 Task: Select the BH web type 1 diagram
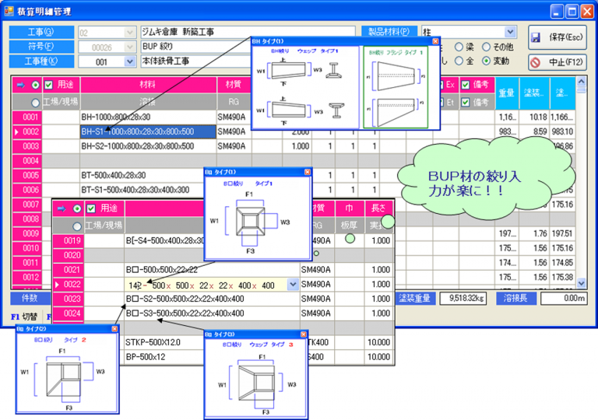pyautogui.click(x=306, y=87)
